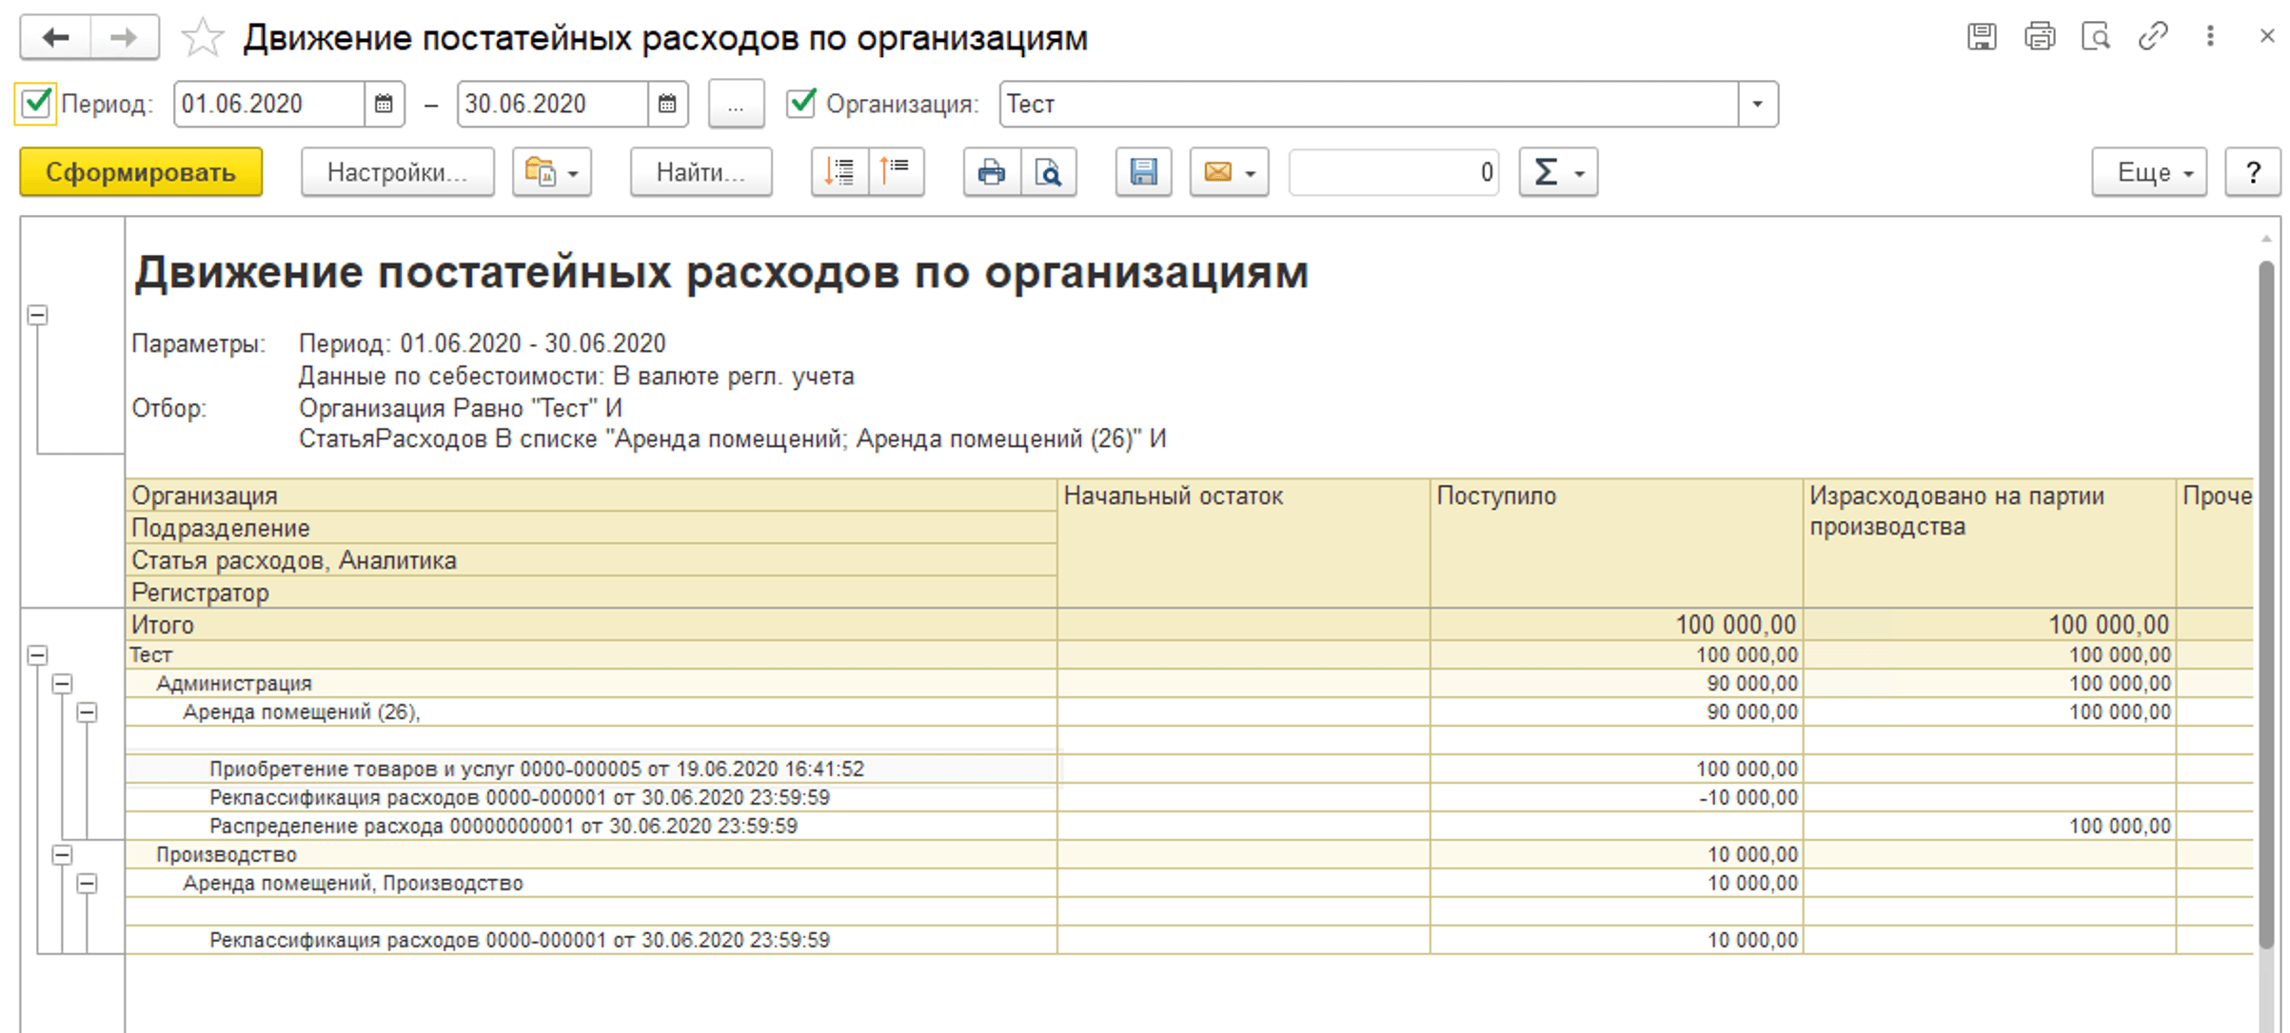Save report using the floppy disk icon
Image resolution: width=2290 pixels, height=1033 pixels.
1143,172
